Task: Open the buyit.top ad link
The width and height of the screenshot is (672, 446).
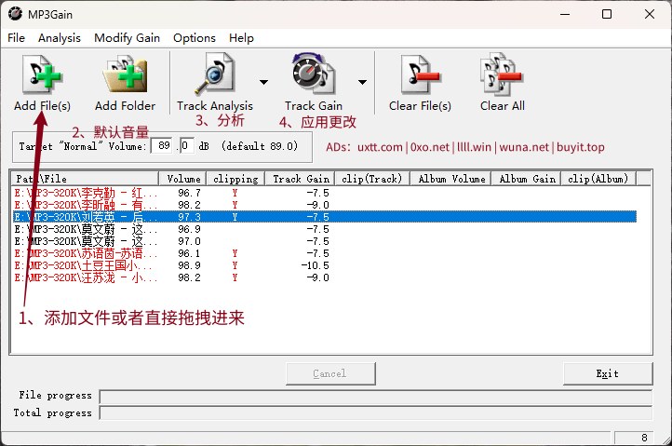Action: tap(581, 147)
